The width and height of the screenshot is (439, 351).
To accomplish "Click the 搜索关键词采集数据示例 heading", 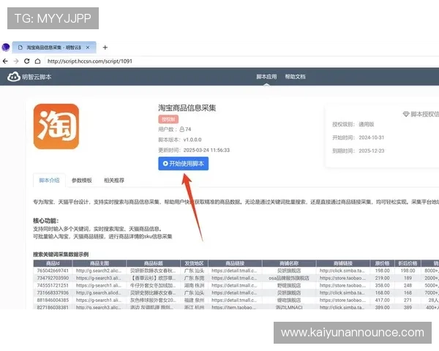I will (61, 254).
